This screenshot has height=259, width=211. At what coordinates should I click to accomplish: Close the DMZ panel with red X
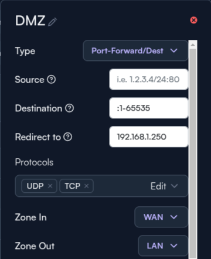[193, 20]
